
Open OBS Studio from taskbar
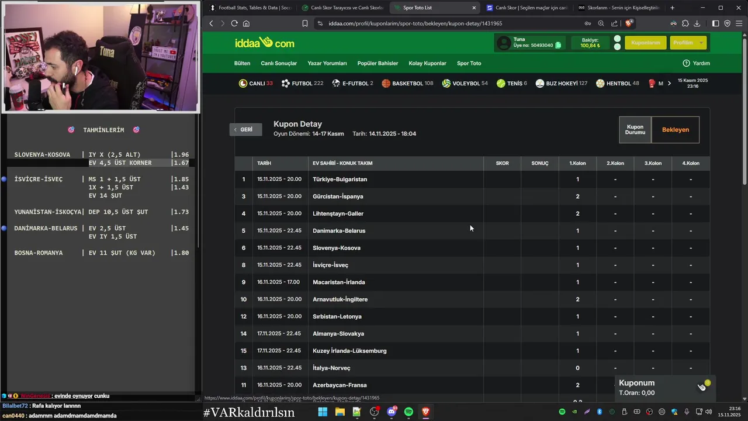(x=374, y=412)
